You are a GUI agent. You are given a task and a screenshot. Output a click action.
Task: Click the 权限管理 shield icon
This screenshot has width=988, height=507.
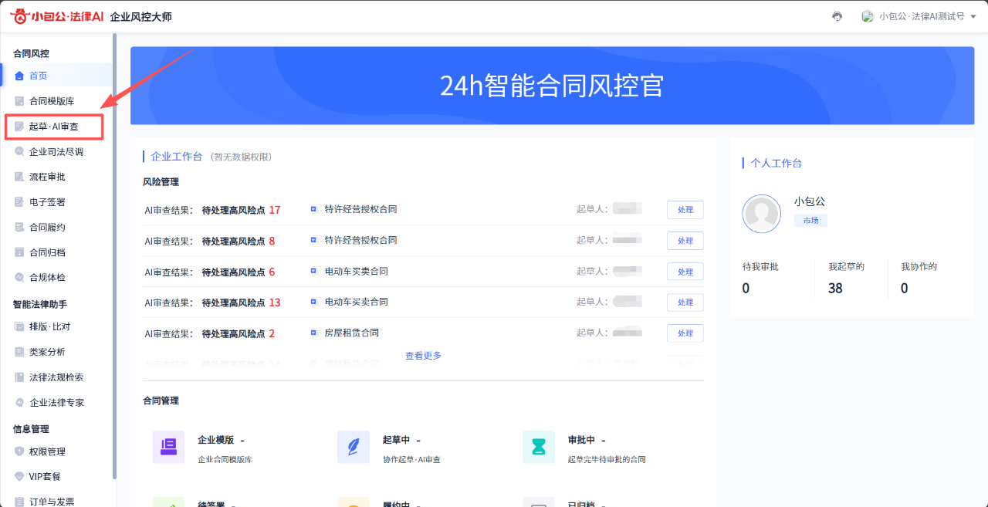click(x=19, y=451)
